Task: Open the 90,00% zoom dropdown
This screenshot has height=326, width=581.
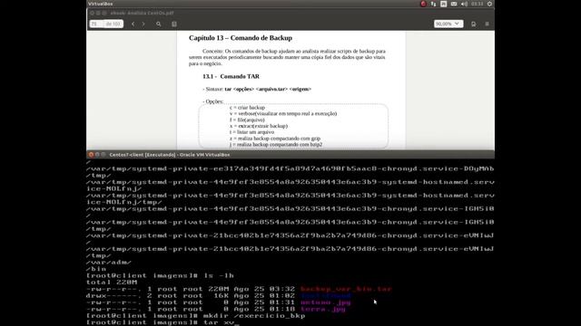Action: click(x=448, y=24)
